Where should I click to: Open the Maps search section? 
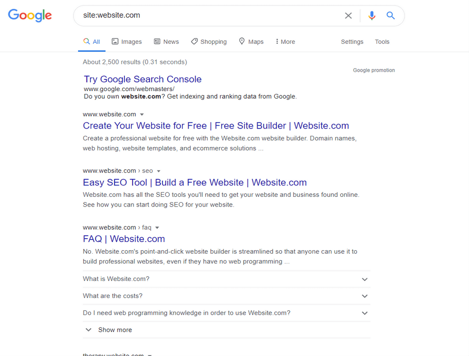[x=251, y=41]
